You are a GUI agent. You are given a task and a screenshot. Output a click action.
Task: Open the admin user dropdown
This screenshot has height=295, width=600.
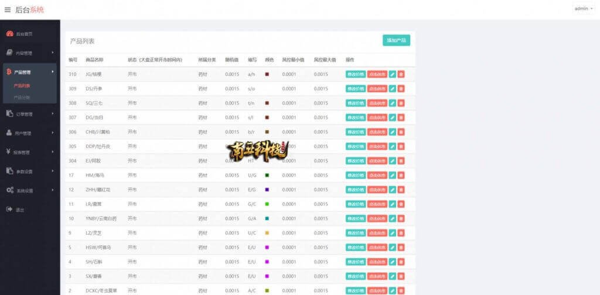pos(584,9)
